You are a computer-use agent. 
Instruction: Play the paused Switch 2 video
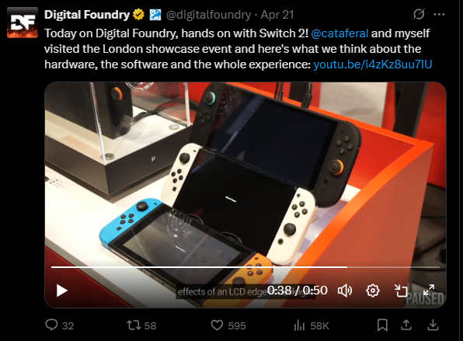click(62, 291)
